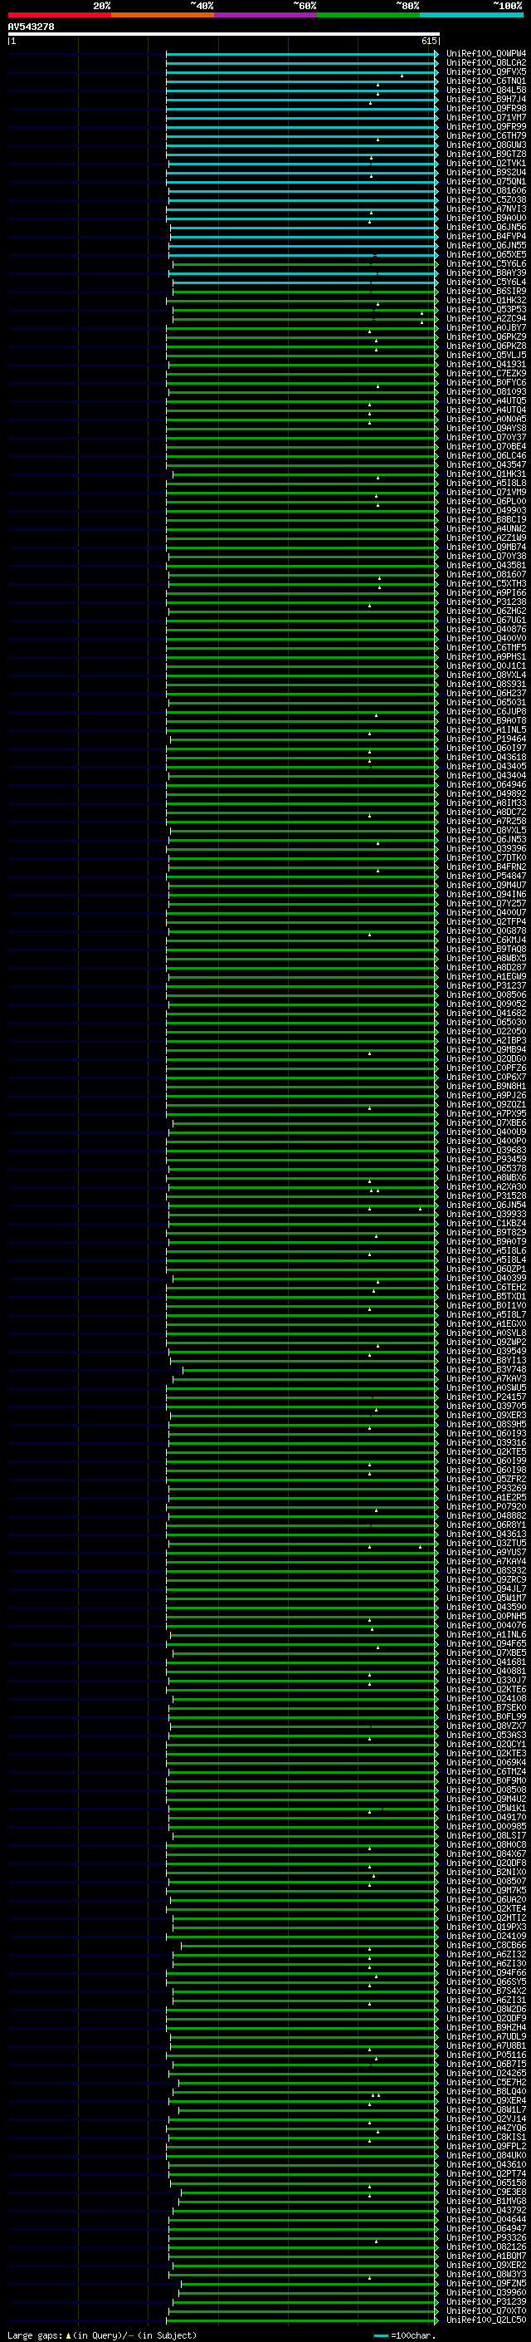The height and width of the screenshot is (2342, 531).
Task: Click the purple ~60% identity legend segment
Action: 265,15
